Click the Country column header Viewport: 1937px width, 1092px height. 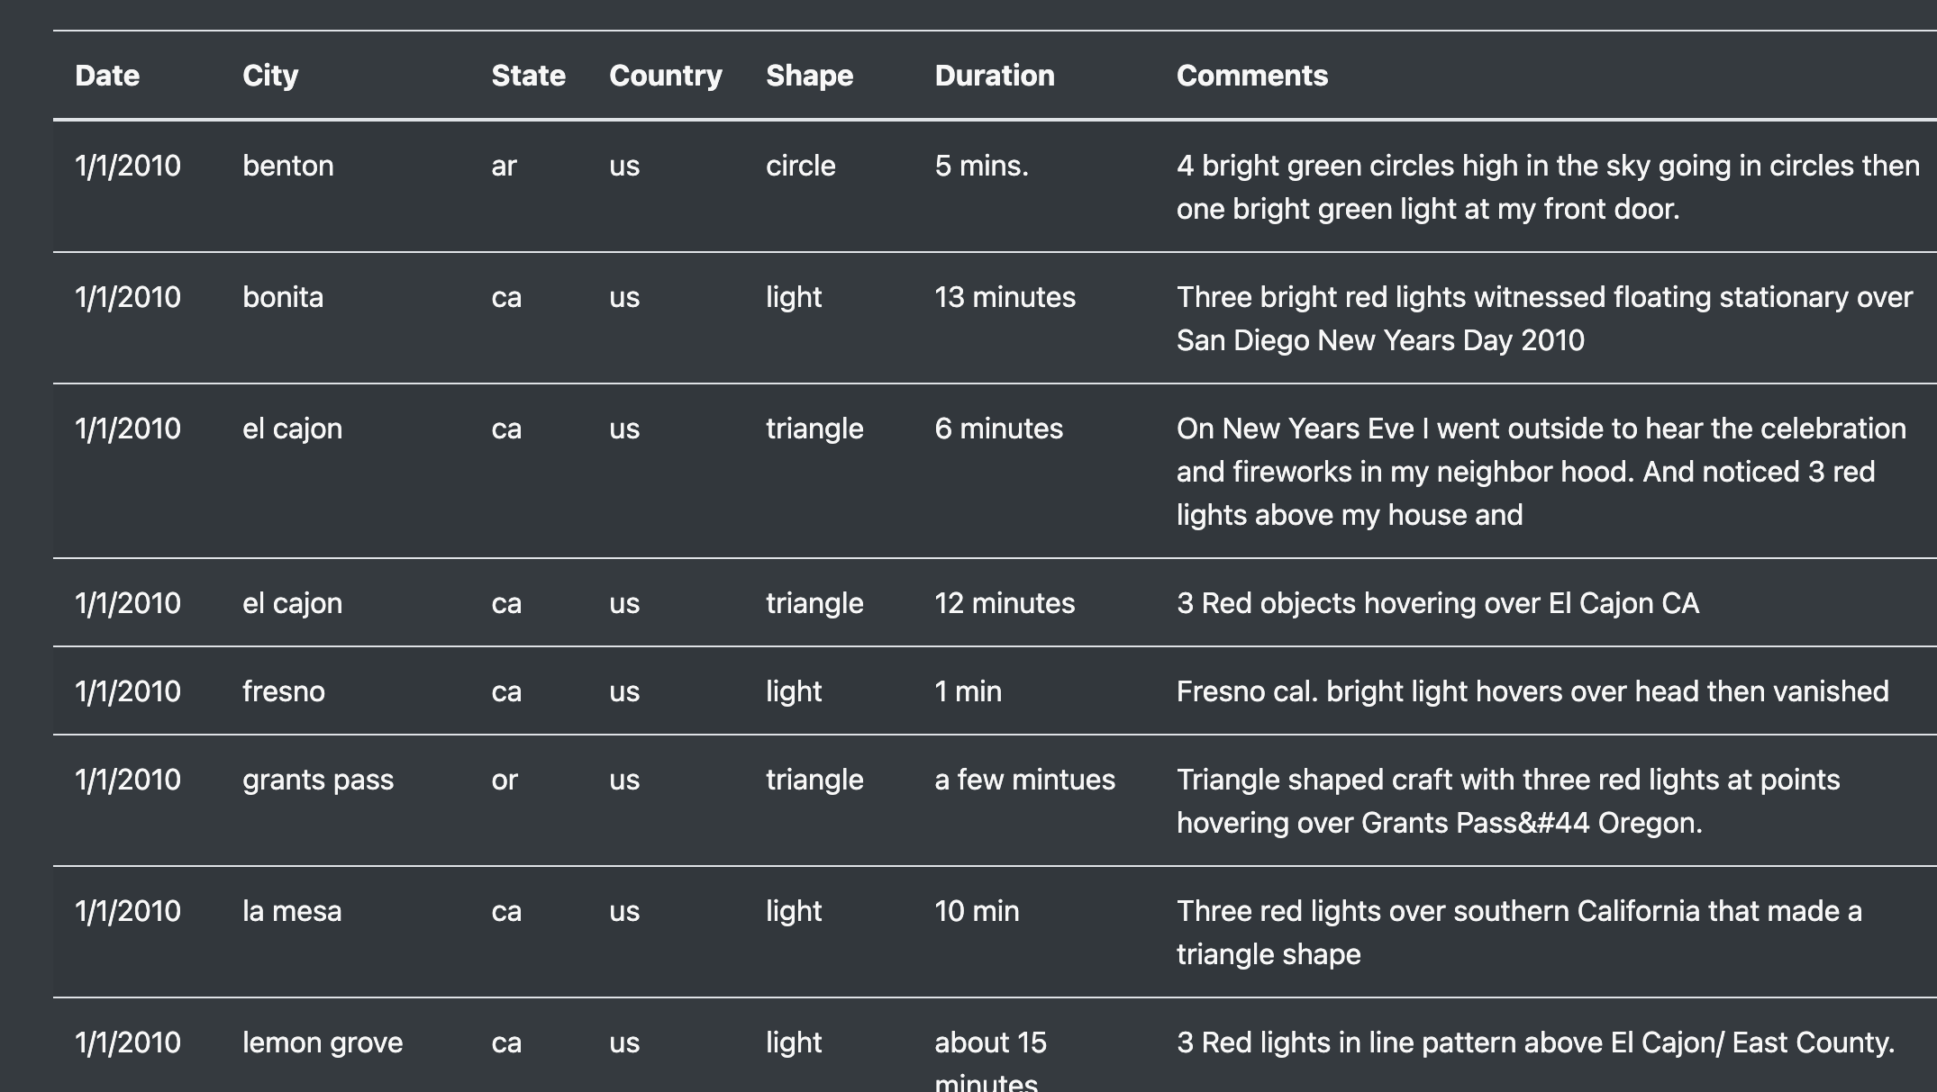pyautogui.click(x=666, y=76)
